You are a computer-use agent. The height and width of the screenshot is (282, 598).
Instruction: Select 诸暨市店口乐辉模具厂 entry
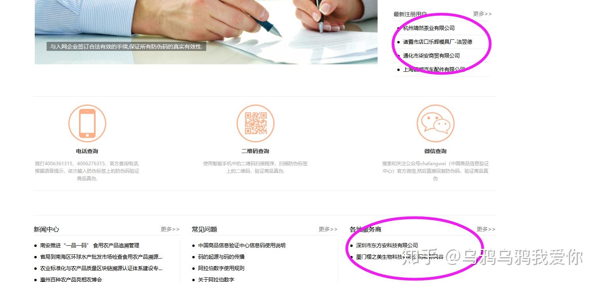[x=438, y=42]
